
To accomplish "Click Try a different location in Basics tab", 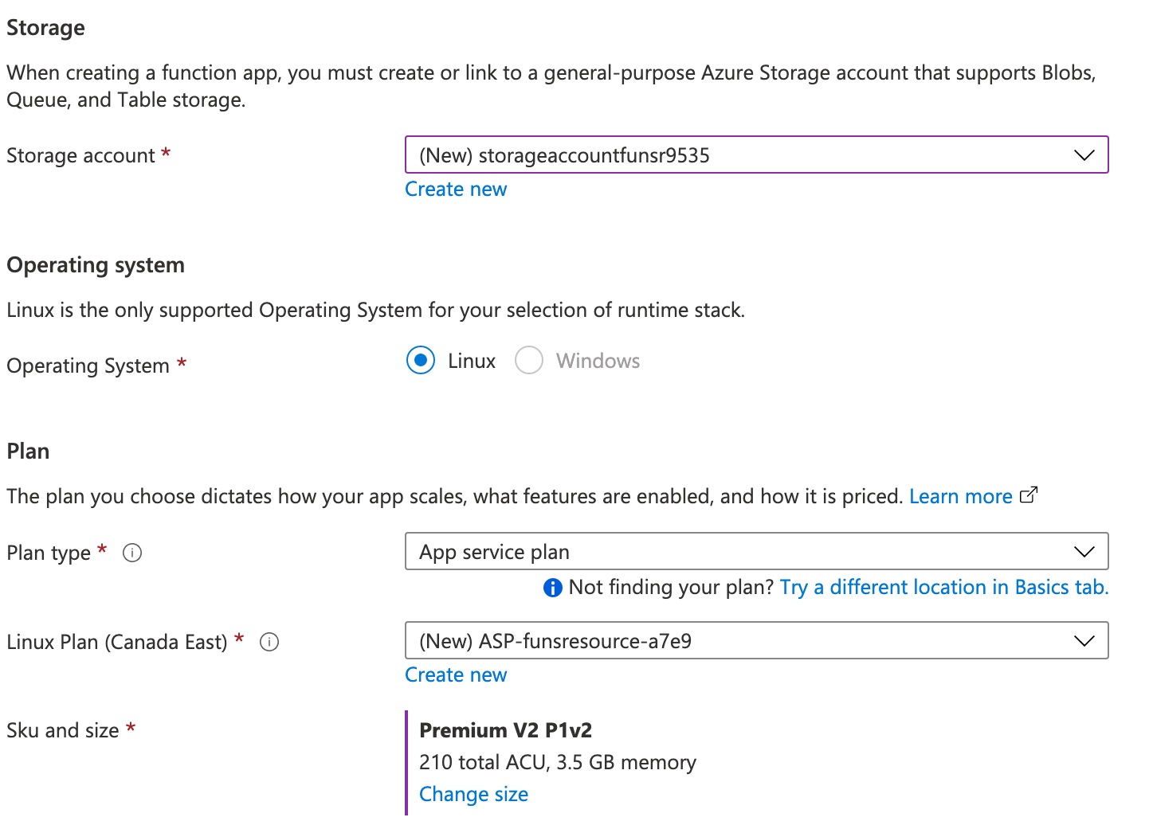I will pyautogui.click(x=944, y=588).
